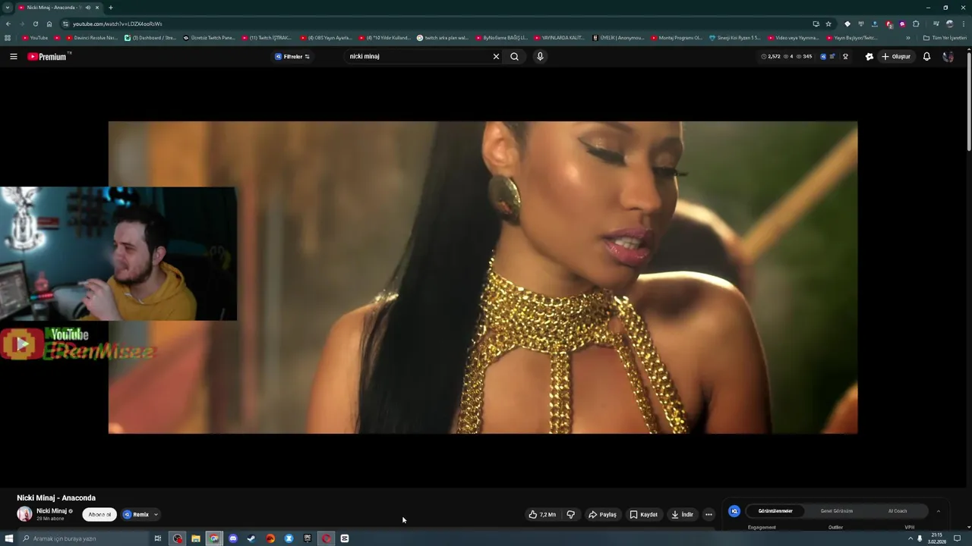Screen dimensions: 972x546
Task: Start voice search with microphone icon
Action: pos(540,56)
